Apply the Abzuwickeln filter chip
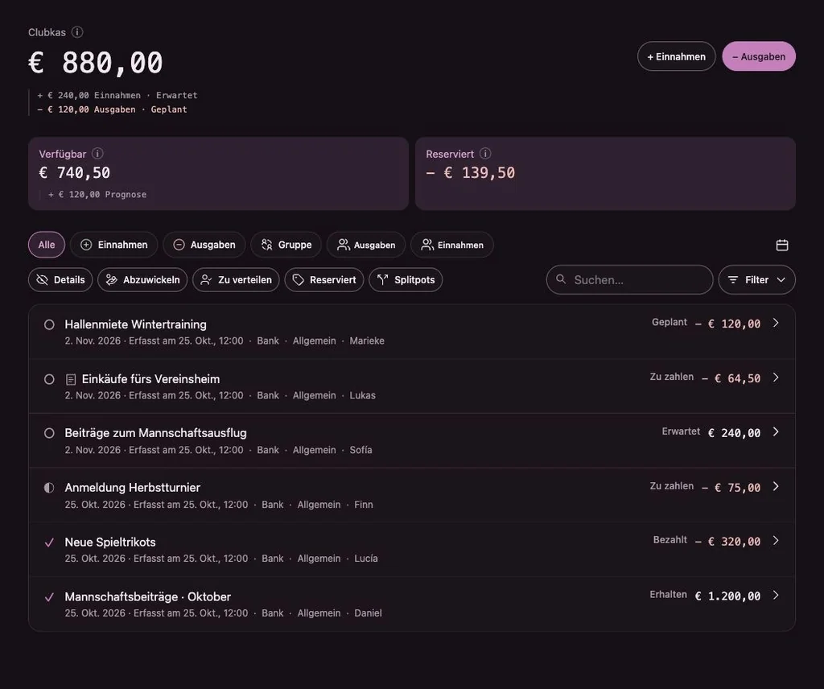 [x=142, y=279]
